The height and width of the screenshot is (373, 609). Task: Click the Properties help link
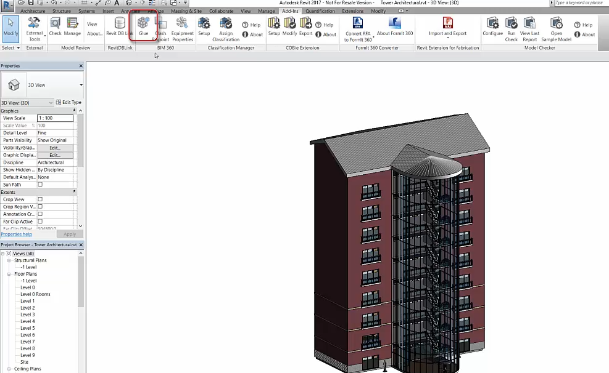[x=16, y=234]
